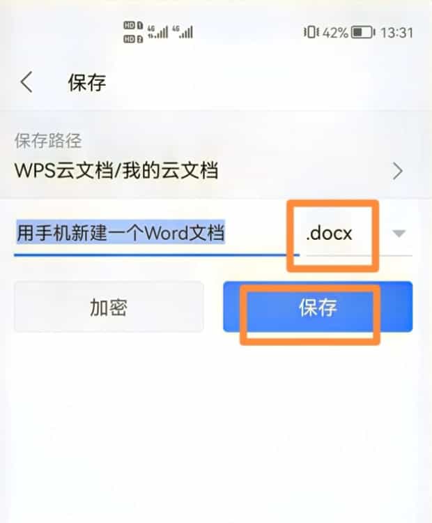Tap empty white area below buttons
Image resolution: width=432 pixels, height=523 pixels.
click(x=216, y=427)
